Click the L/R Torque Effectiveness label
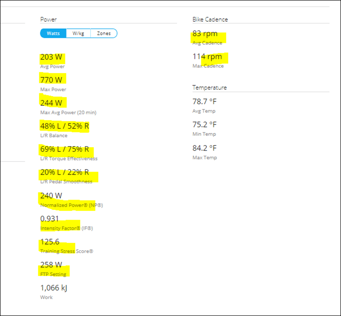The image size is (341, 316). pyautogui.click(x=69, y=158)
